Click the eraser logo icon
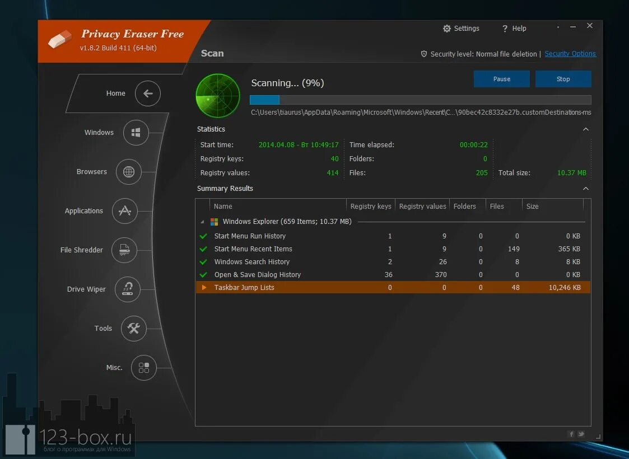Viewport: 629px width, 459px height. 60,39
